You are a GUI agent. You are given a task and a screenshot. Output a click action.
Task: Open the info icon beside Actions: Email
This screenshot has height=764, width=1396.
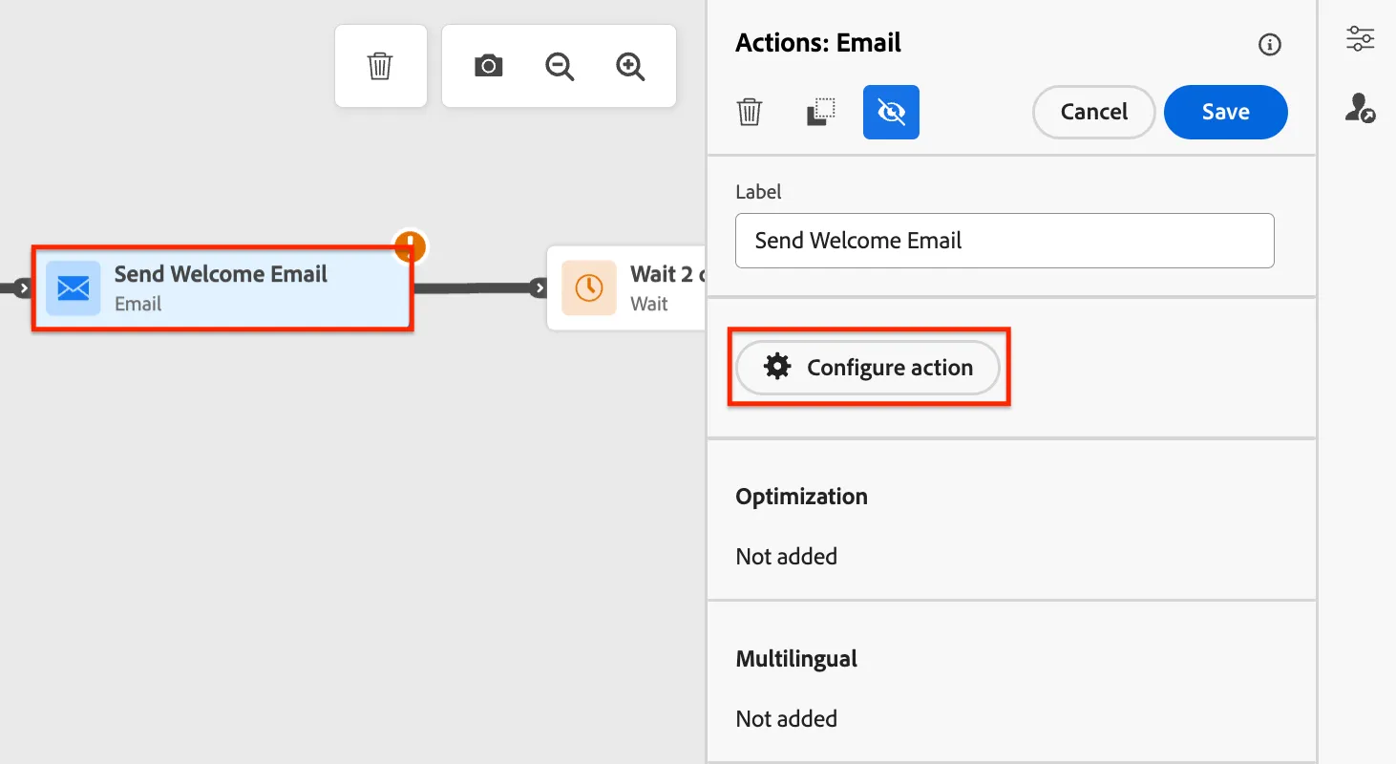[1269, 44]
